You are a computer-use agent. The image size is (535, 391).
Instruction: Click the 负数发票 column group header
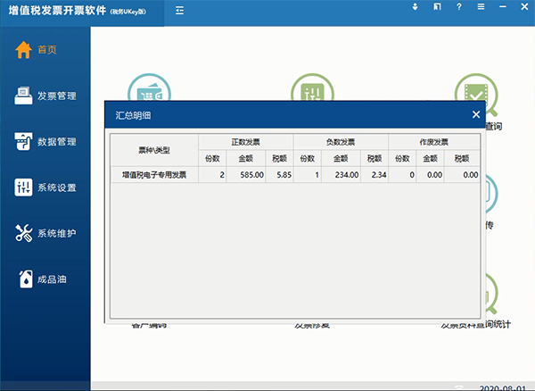[x=341, y=141]
